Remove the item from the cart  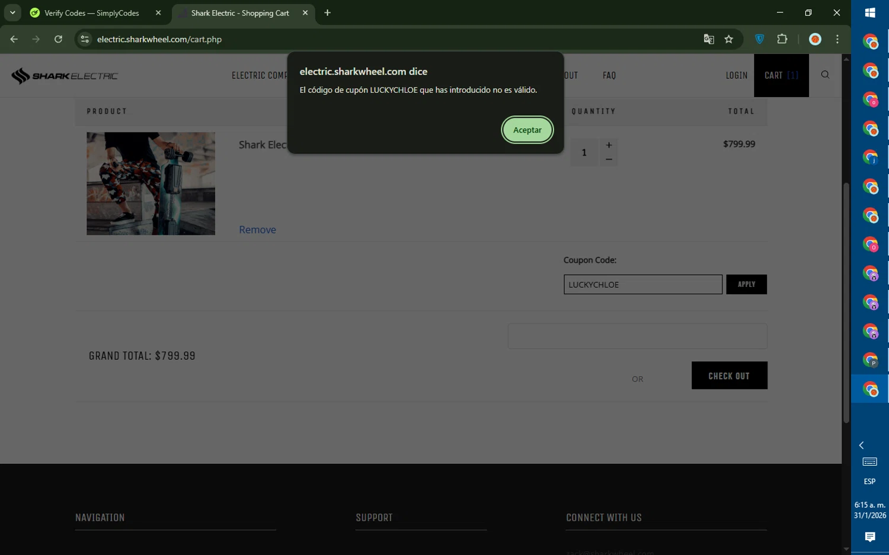pos(257,230)
